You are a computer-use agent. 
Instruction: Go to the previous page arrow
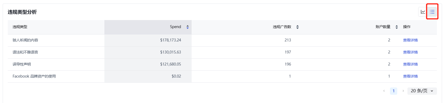click(x=384, y=91)
